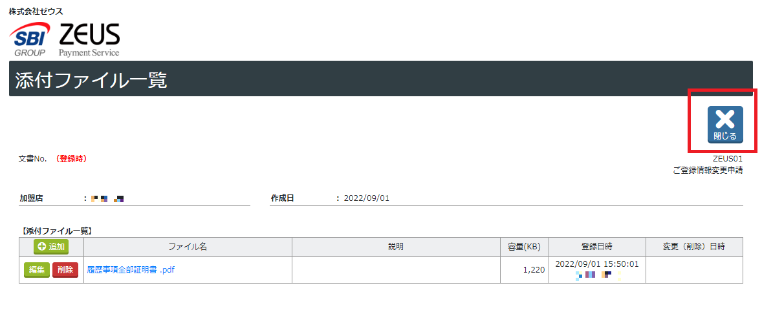The image size is (762, 312).
Task: Click the 2022/09/01 15:50:01 registration timestamp
Action: coord(597,264)
